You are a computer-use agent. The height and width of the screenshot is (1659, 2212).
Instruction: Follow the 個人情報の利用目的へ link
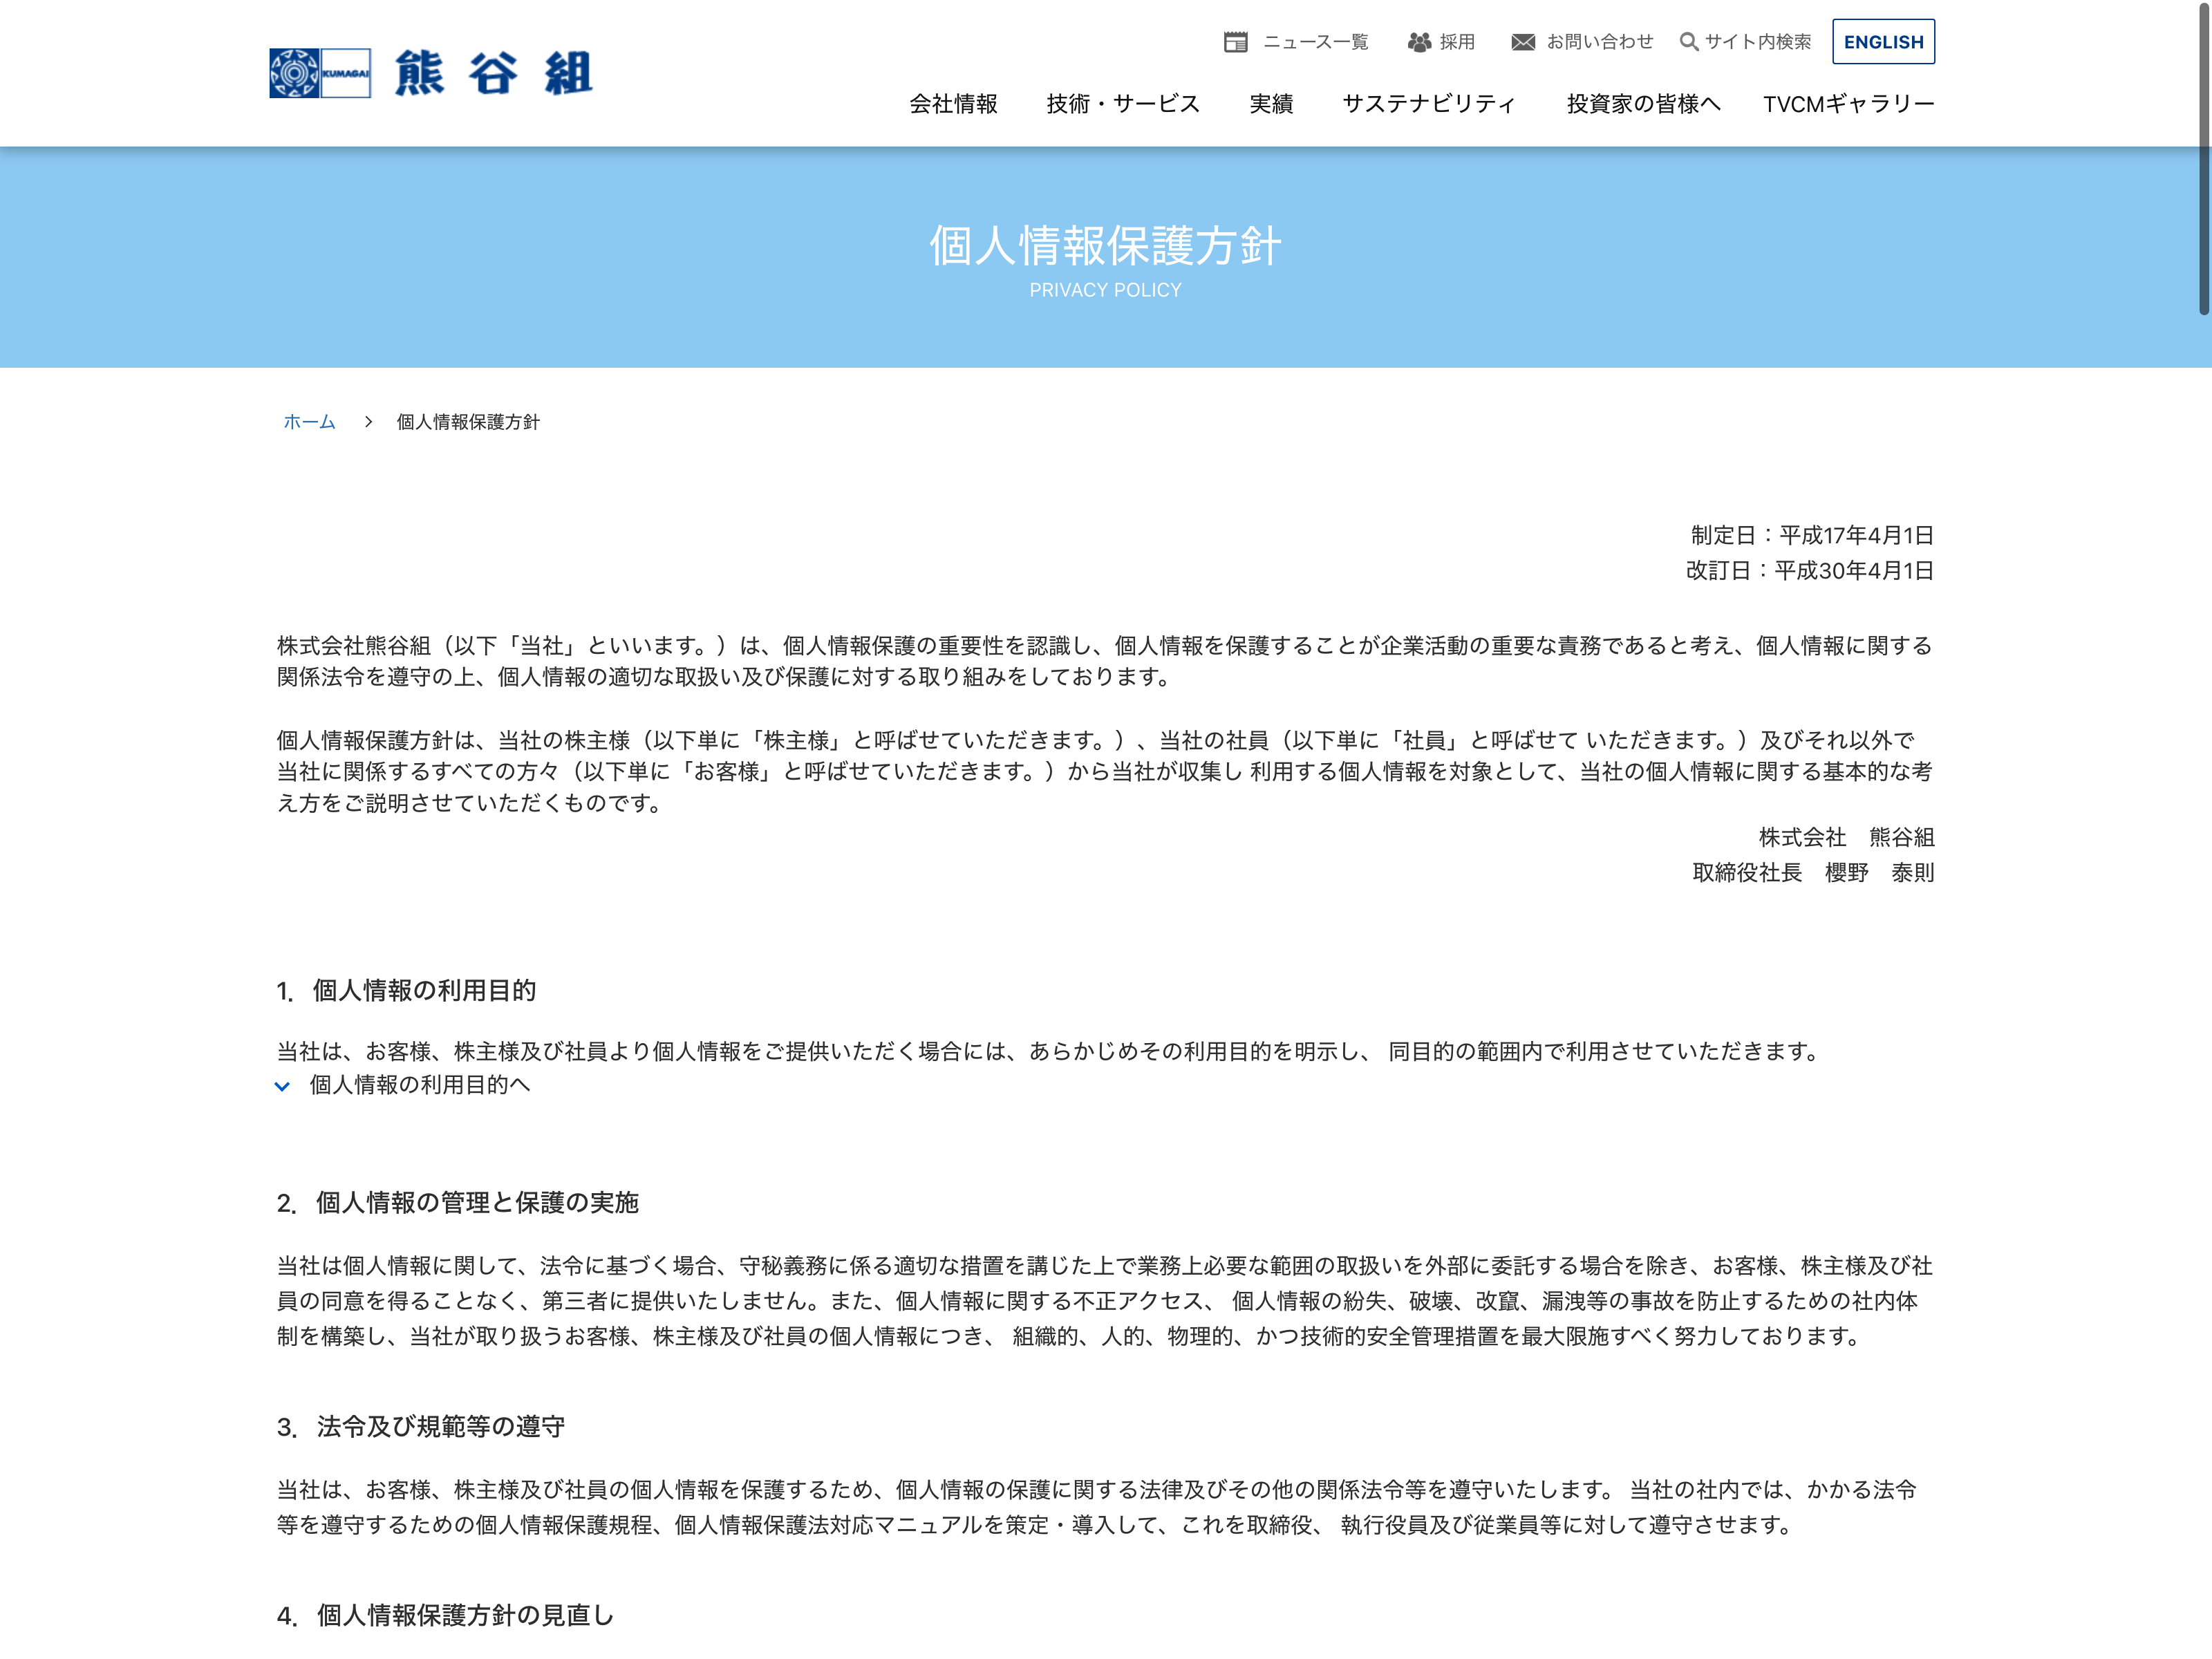coord(419,1085)
